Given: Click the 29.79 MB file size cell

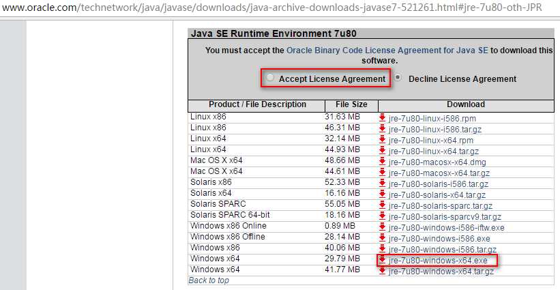Looking at the screenshot, I should click(x=342, y=258).
